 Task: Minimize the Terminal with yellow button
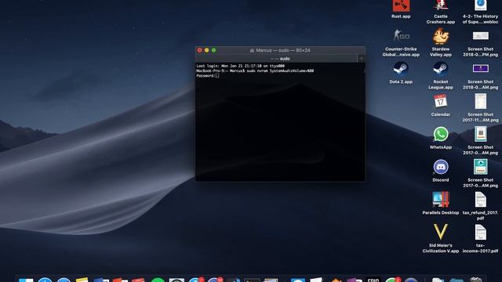tap(206, 50)
